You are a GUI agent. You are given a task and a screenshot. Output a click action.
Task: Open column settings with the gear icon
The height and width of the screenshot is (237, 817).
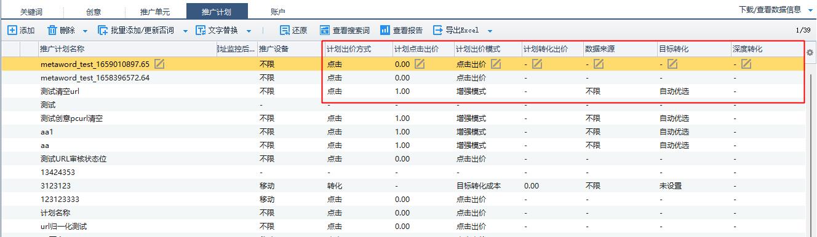810,53
